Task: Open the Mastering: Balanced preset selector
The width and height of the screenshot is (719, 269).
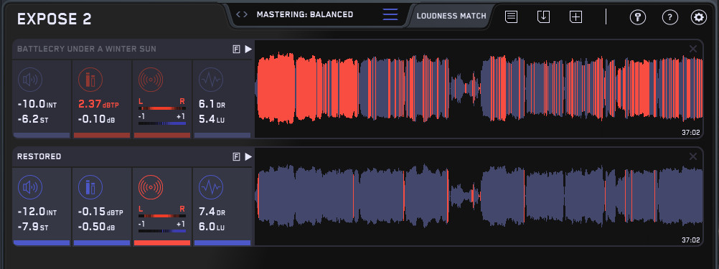Action: 305,14
